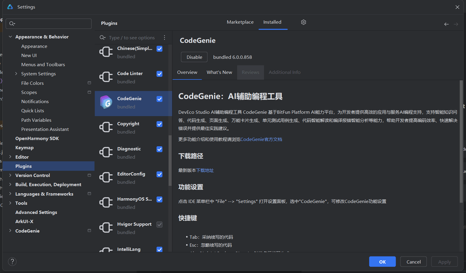Open the CodeGenie官方文档 link
The height and width of the screenshot is (273, 466).
pos(261,139)
